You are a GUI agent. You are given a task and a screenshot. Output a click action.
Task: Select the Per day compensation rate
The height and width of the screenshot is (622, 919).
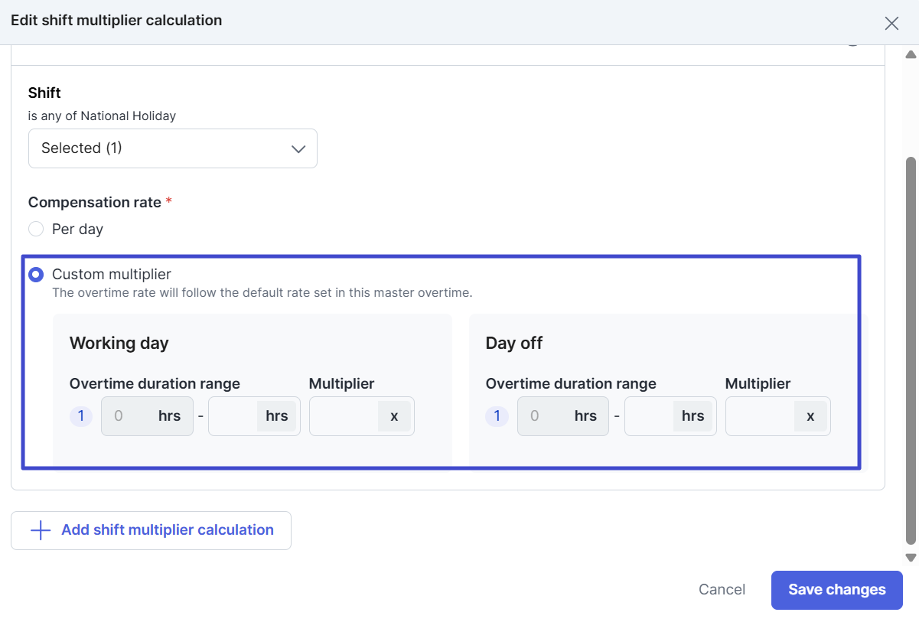pyautogui.click(x=36, y=229)
